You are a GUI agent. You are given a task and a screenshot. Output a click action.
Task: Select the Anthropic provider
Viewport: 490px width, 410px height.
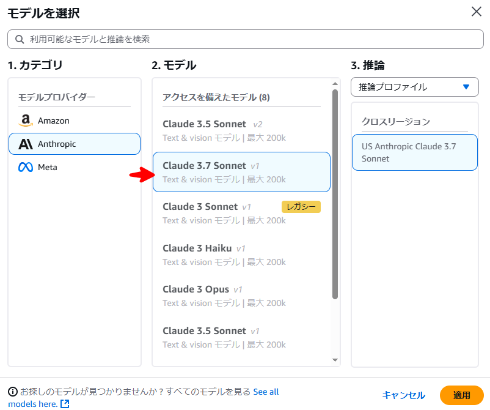(x=75, y=144)
